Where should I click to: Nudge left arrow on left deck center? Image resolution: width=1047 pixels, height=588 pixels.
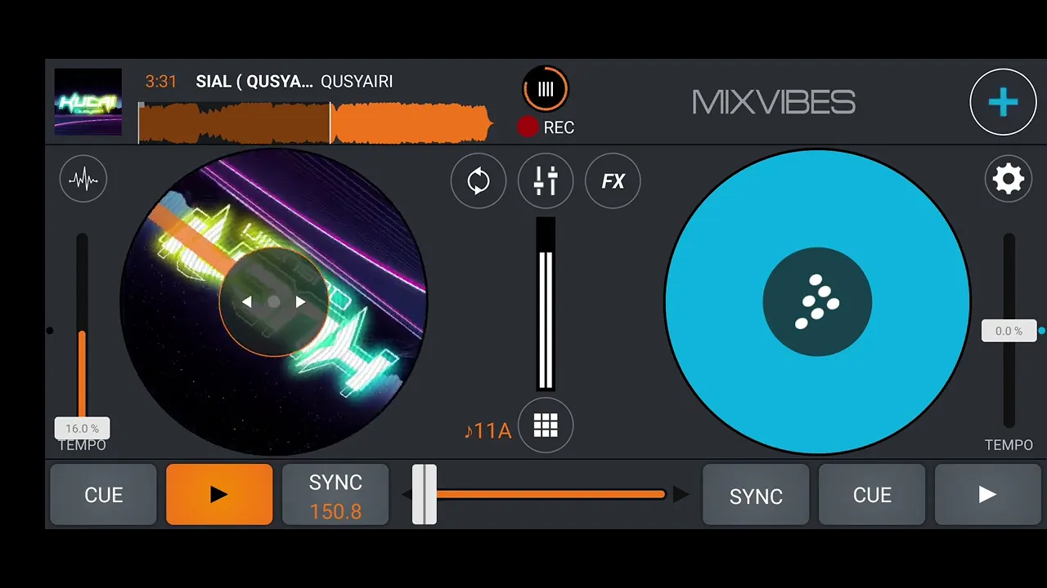[x=247, y=302]
